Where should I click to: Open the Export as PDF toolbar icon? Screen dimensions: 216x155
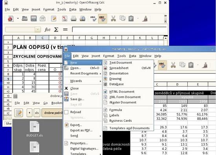(65, 18)
